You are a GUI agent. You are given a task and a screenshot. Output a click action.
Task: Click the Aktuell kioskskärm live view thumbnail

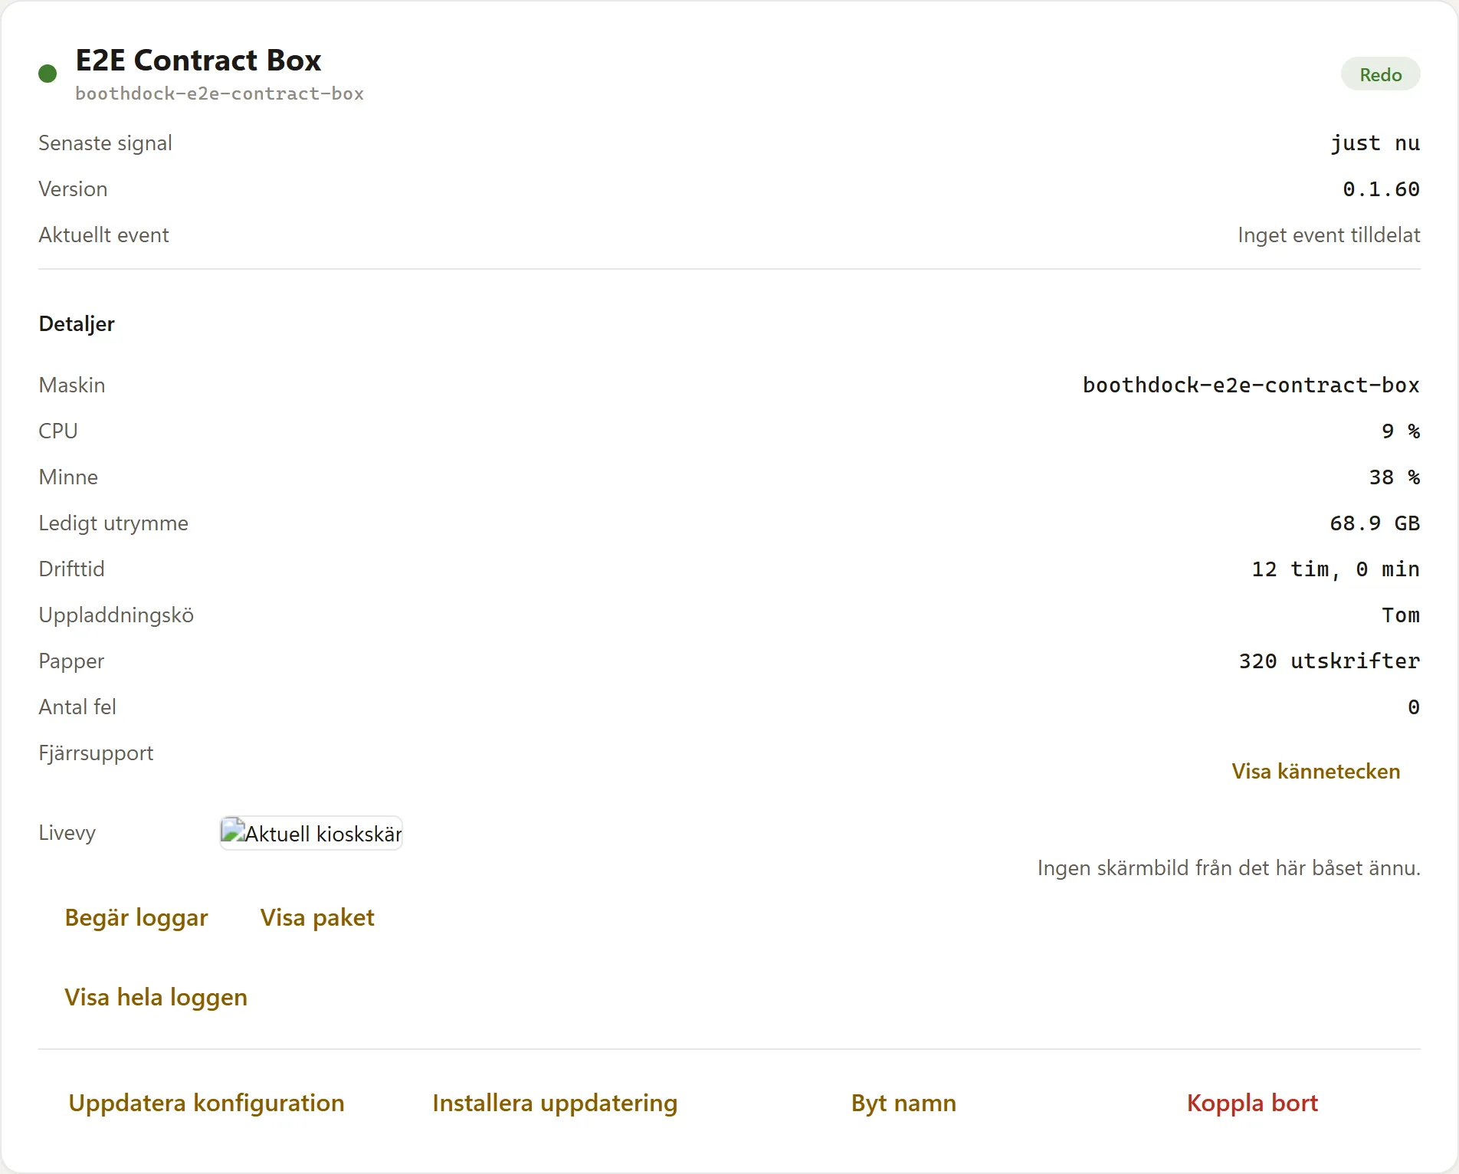pyautogui.click(x=311, y=833)
